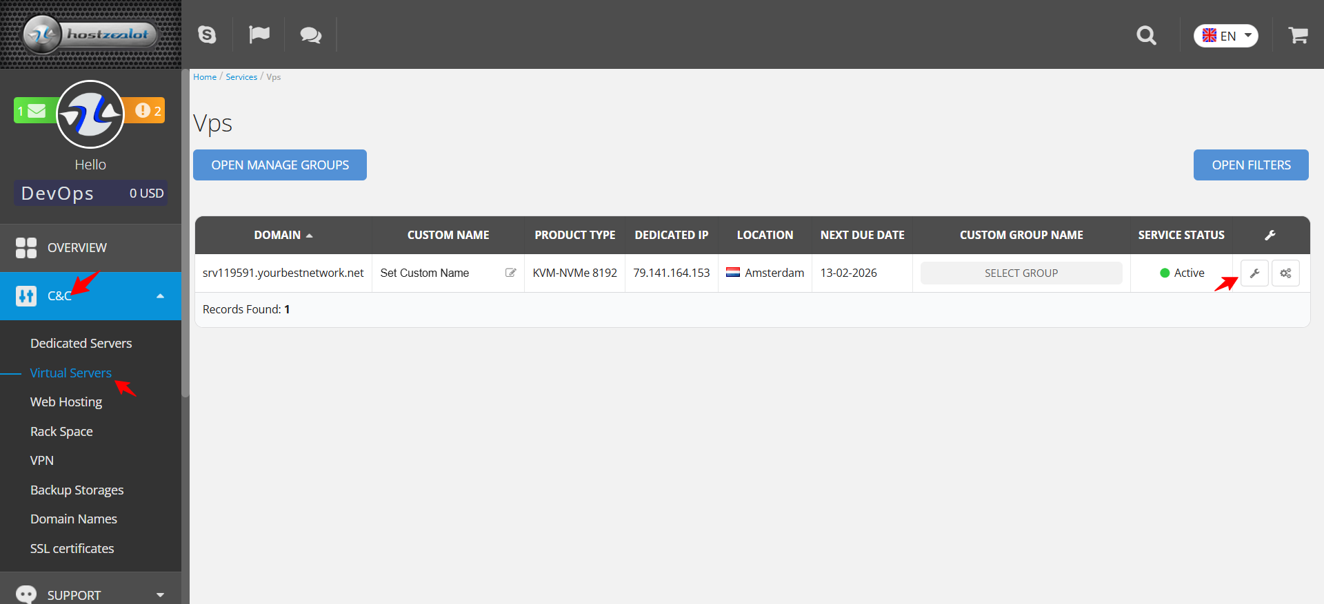Viewport: 1324px width, 604px height.
Task: Open Rack Space
Action: [x=61, y=431]
